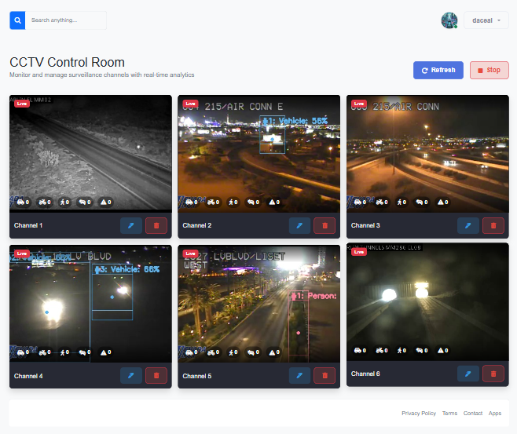This screenshot has width=517, height=434.
Task: Click in the 'Search anything...' field
Action: (x=67, y=20)
